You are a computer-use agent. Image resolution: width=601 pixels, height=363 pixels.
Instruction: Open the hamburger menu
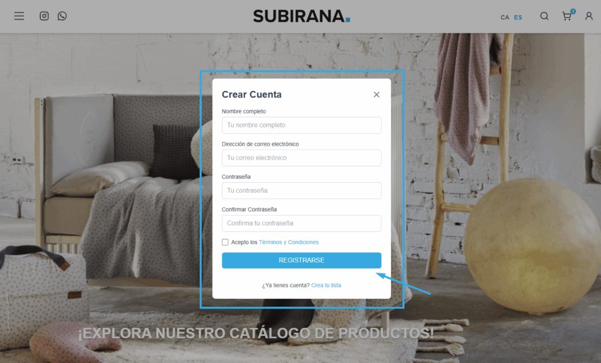point(19,16)
